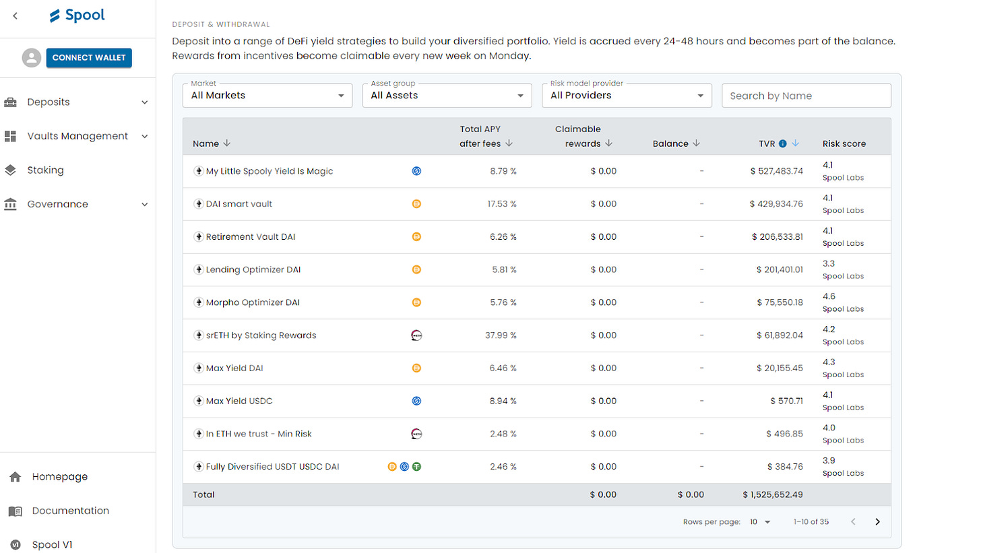Open Rows per page selector
The height and width of the screenshot is (553, 981).
(761, 522)
